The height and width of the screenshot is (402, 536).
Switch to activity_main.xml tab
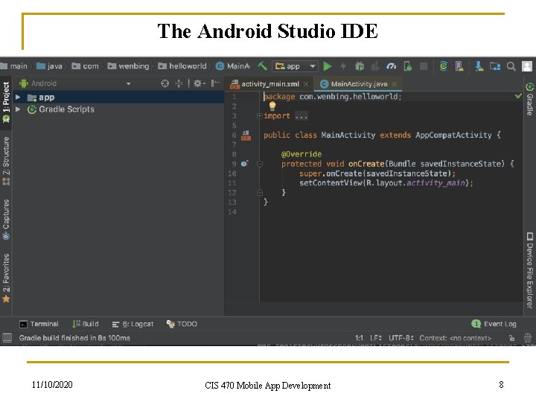(269, 83)
